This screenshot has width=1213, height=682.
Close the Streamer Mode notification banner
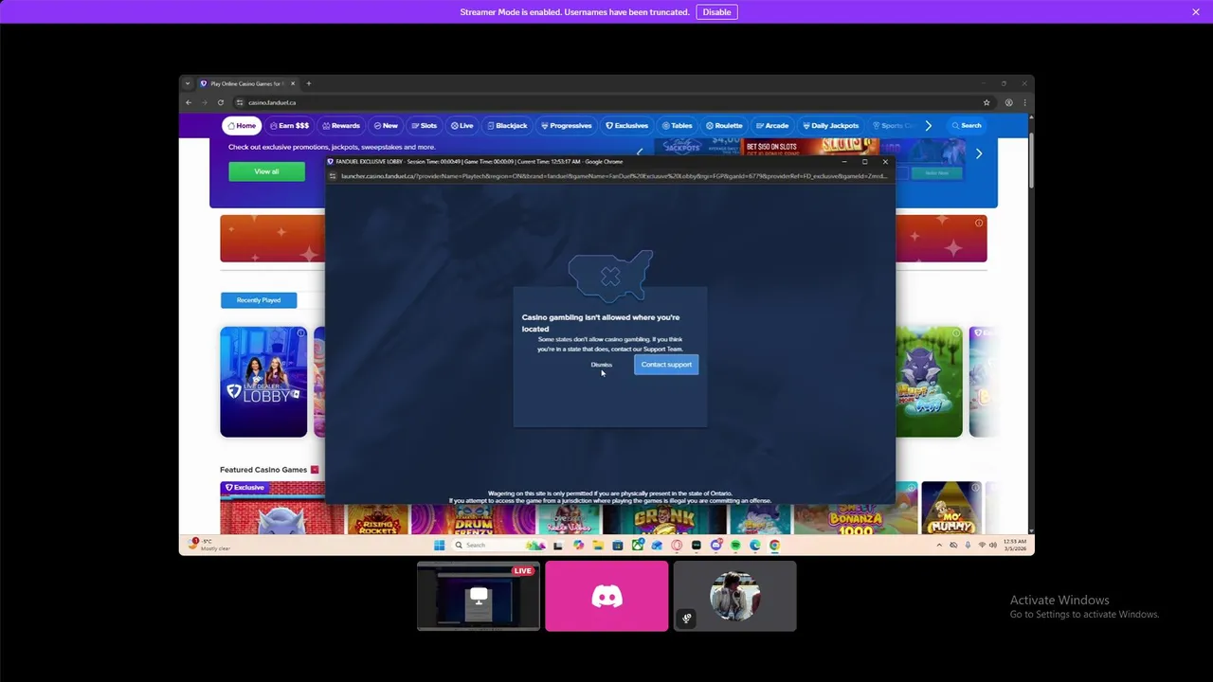1196,11
